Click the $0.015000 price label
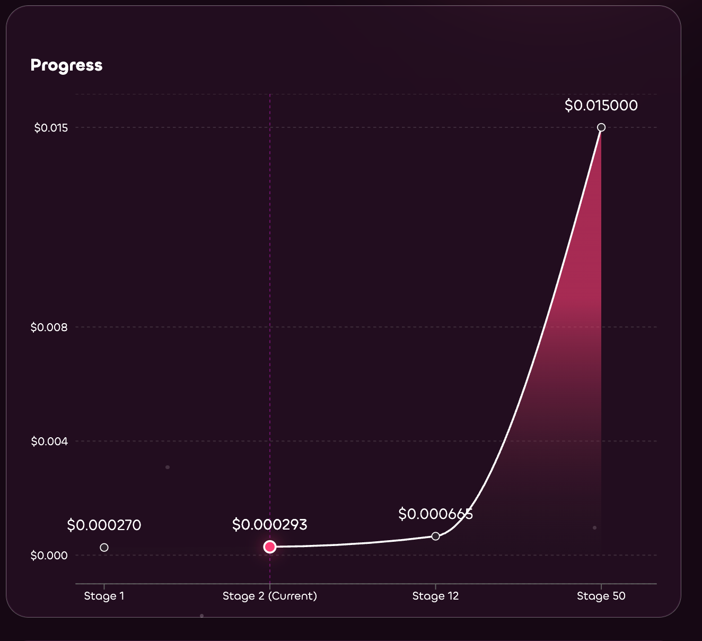702x641 pixels. (x=601, y=105)
